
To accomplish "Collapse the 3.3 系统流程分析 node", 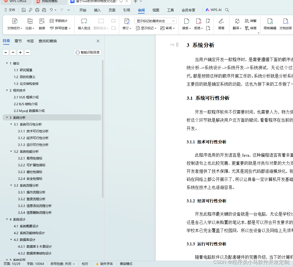I will (11, 185).
